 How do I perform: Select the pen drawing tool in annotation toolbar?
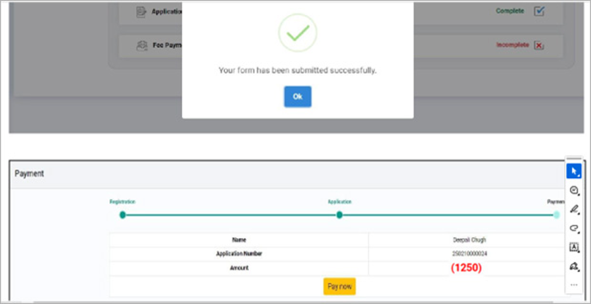coord(573,209)
